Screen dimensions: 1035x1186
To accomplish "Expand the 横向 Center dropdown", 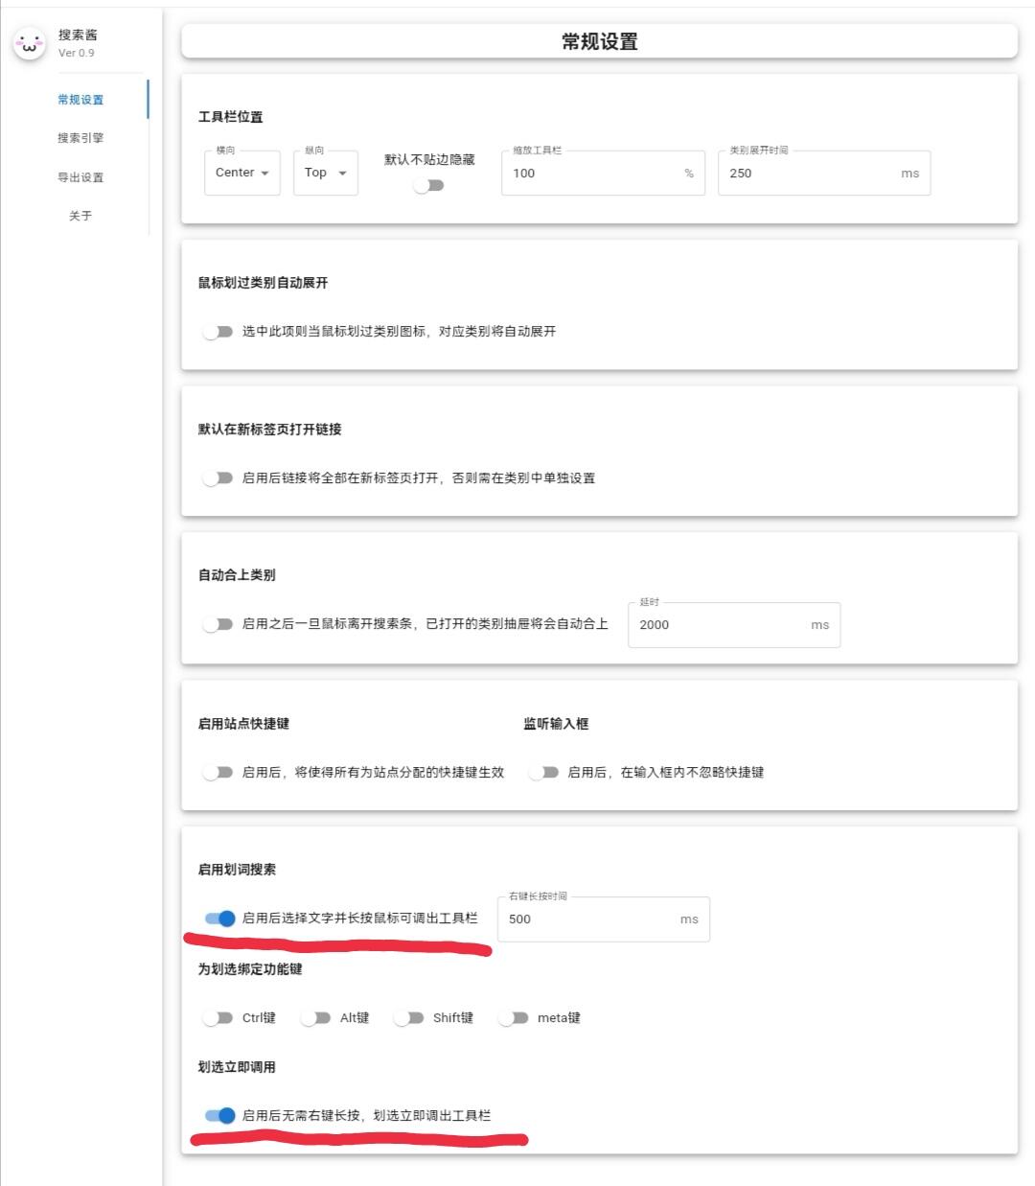I will (x=241, y=173).
